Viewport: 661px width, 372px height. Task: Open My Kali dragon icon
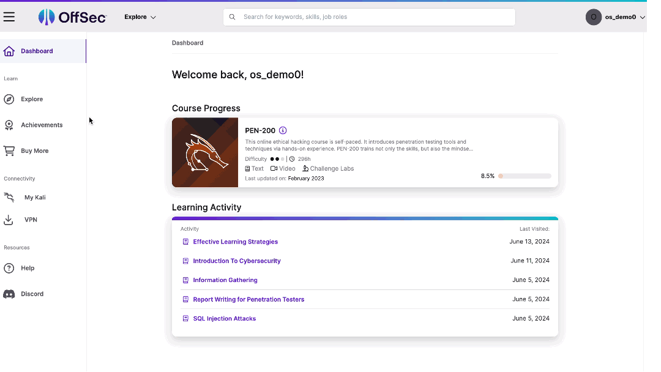tap(9, 198)
